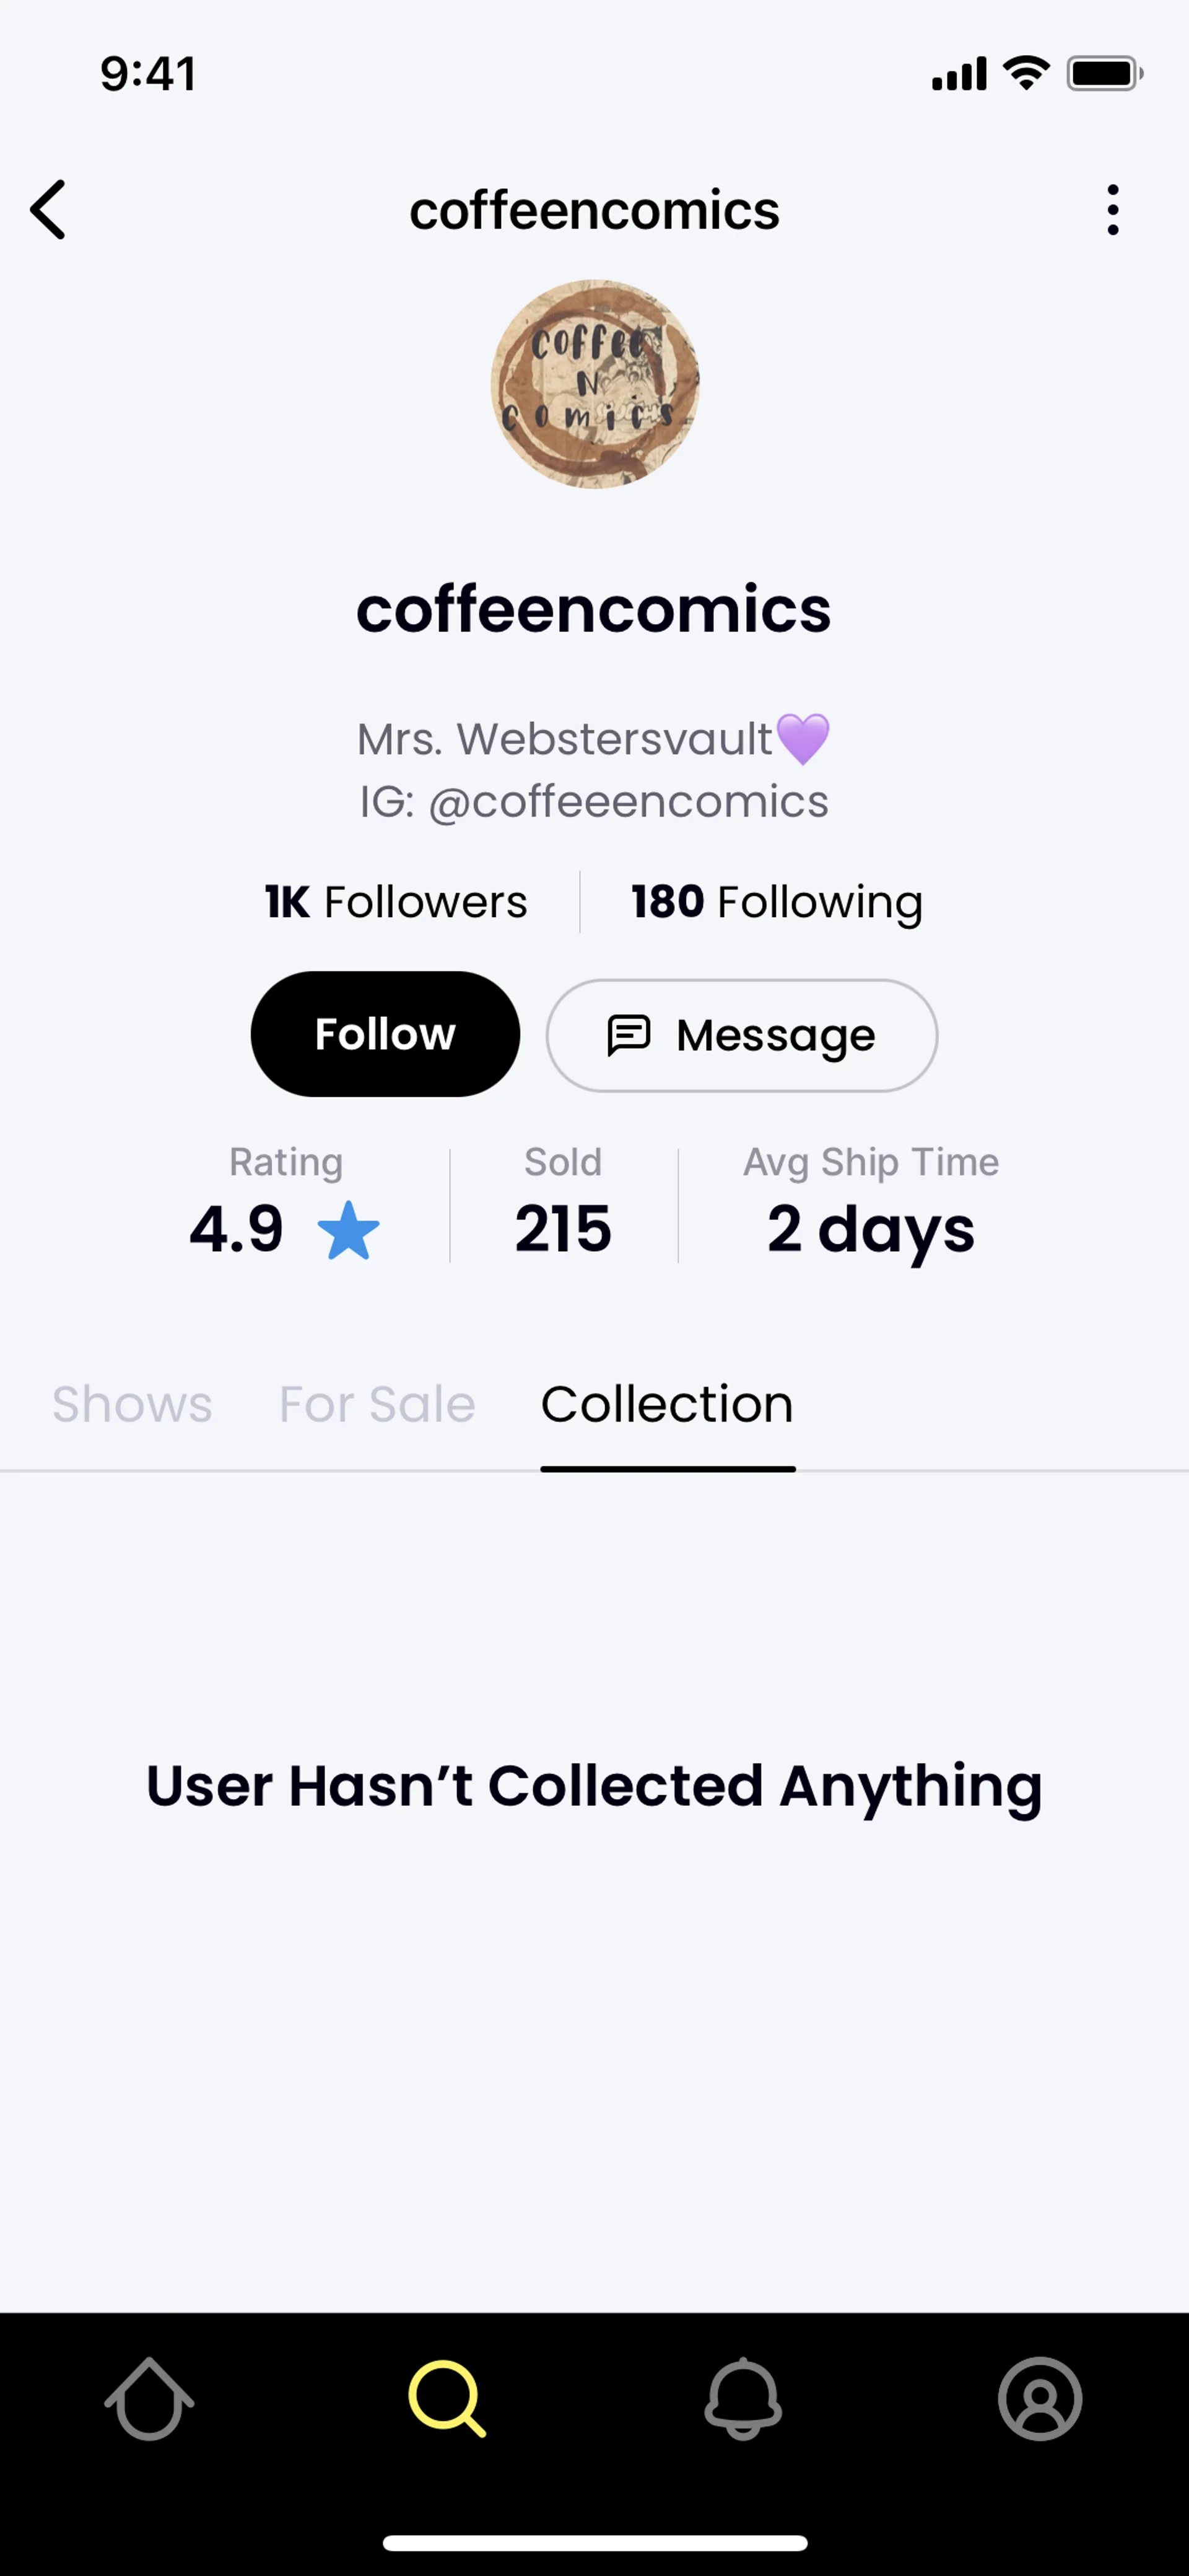Switch to the Shows tab
The image size is (1189, 2576).
click(132, 1404)
